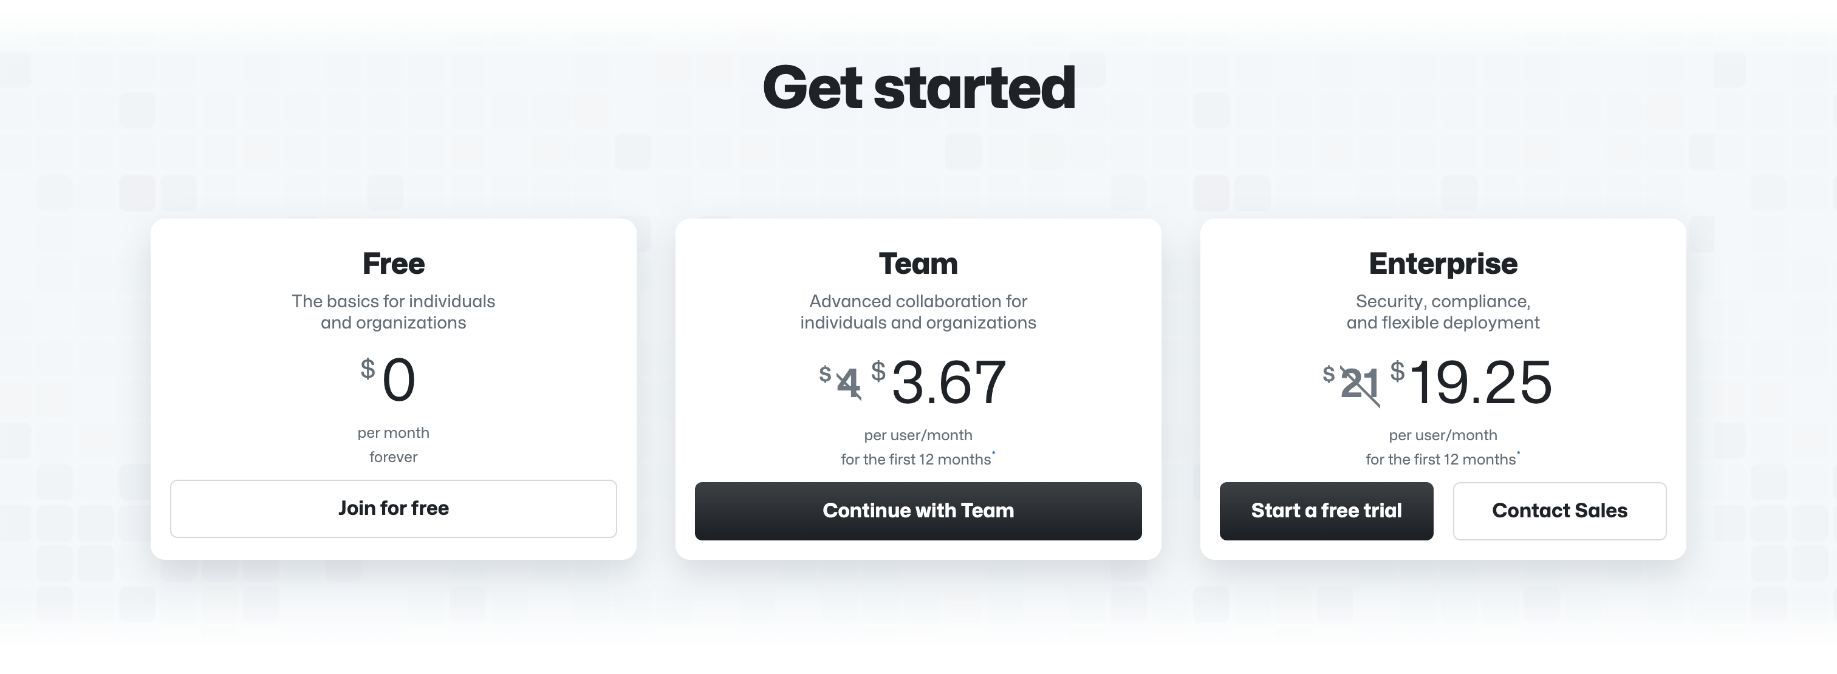Click the Join for free button
This screenshot has height=674, width=1837.
coord(393,509)
